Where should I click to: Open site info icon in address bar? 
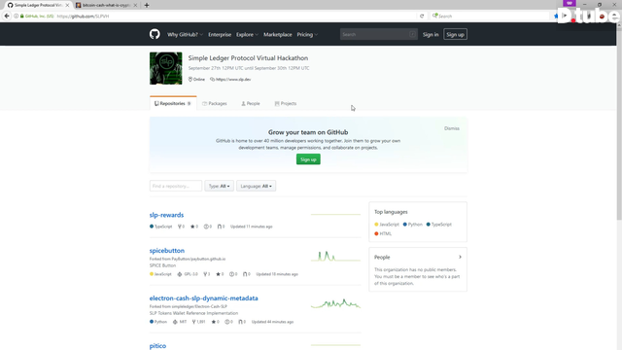coord(17,17)
